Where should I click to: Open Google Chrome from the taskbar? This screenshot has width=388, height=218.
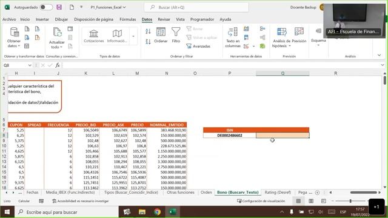pyautogui.click(x=157, y=212)
